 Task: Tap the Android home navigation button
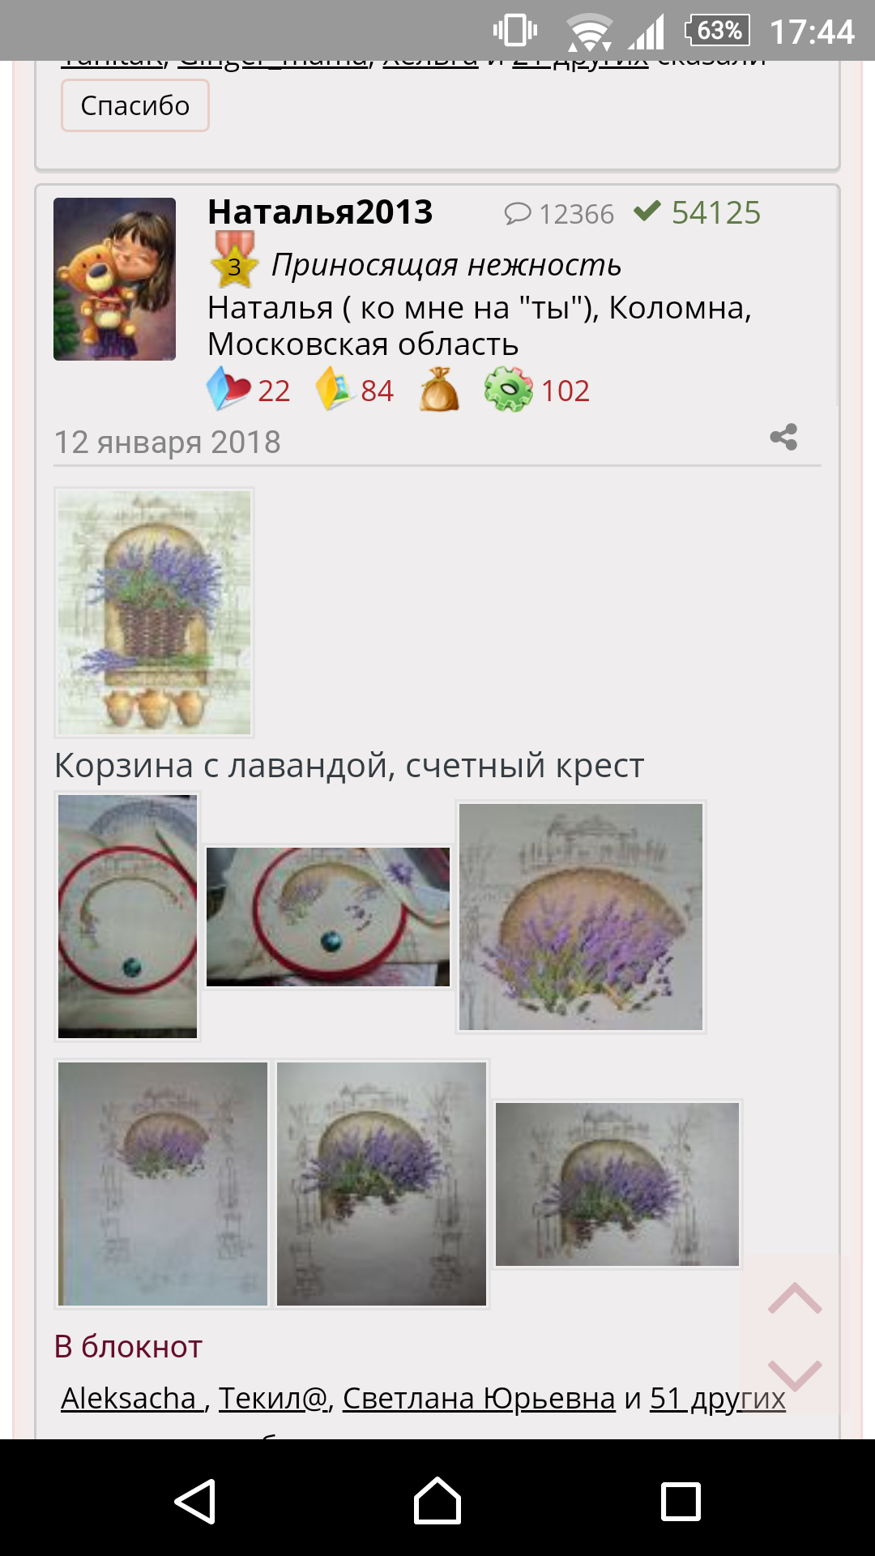(x=437, y=1501)
